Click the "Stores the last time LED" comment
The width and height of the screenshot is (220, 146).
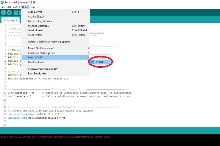click(x=50, y=111)
